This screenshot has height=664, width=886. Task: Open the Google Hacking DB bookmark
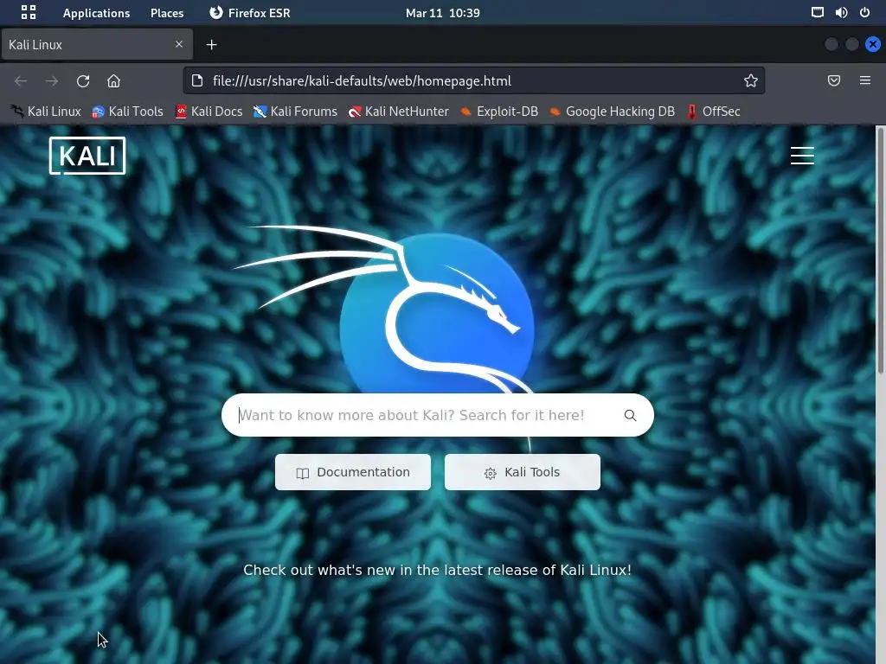click(x=612, y=112)
